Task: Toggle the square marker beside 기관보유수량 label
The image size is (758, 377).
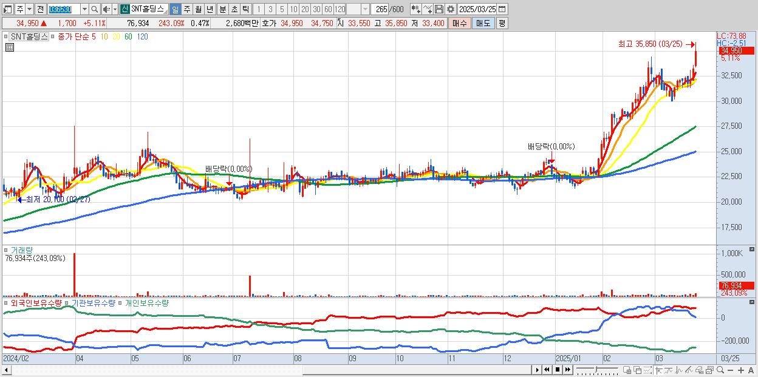Action: pos(68,302)
